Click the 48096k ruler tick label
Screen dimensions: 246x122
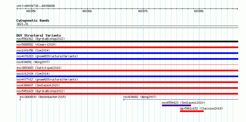tap(87, 11)
